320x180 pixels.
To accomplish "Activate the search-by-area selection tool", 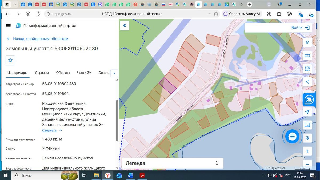I will (307, 69).
